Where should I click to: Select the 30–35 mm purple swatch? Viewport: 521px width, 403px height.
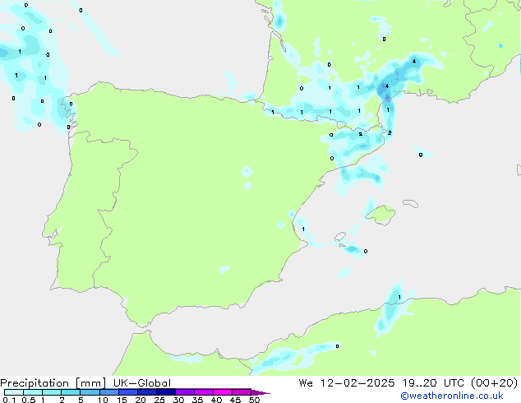[x=185, y=392]
